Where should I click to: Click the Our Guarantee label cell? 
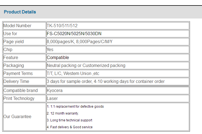pos(24,117)
